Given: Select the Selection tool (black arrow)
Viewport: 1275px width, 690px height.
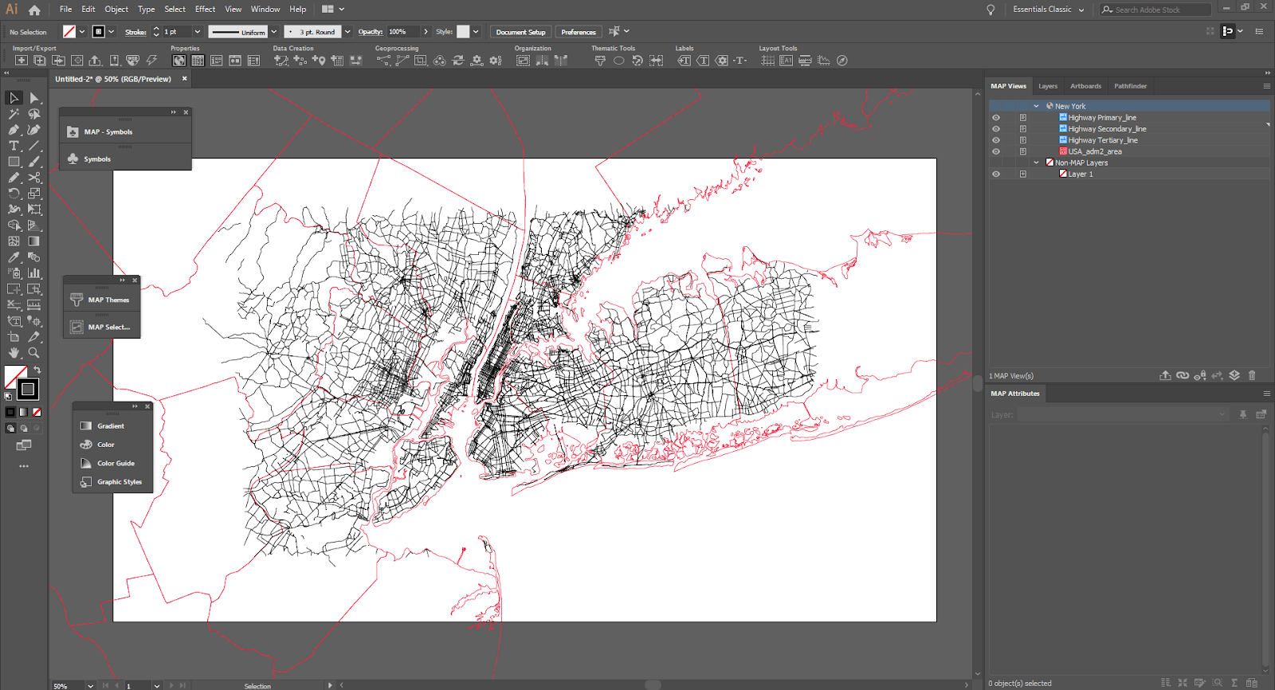Looking at the screenshot, I should (x=14, y=97).
